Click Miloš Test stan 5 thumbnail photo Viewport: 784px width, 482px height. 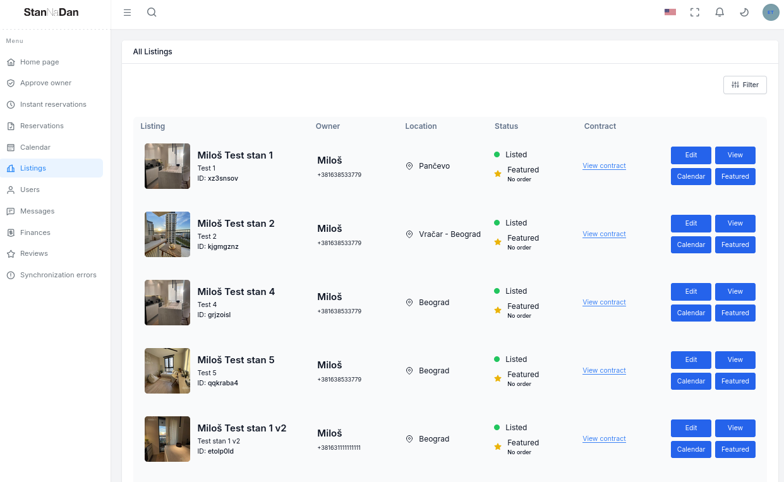[167, 371]
